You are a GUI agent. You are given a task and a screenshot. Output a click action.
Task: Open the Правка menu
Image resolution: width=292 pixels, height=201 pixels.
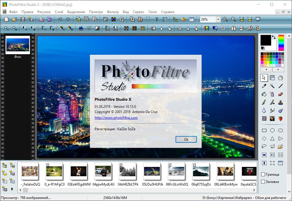coord(27,12)
